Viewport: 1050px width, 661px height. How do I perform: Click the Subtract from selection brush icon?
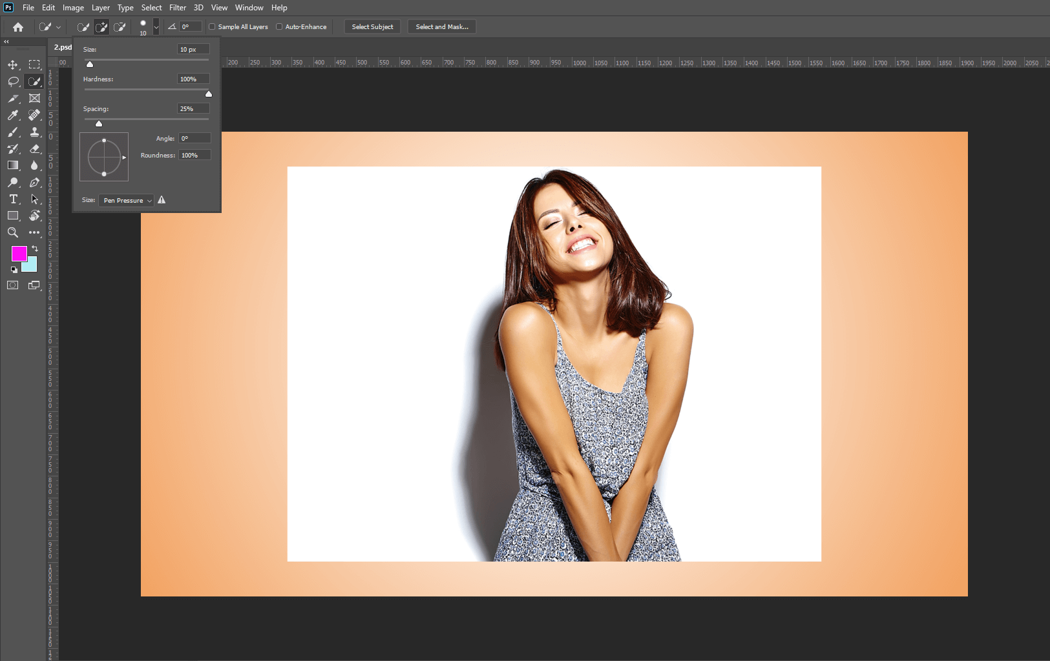pos(120,27)
